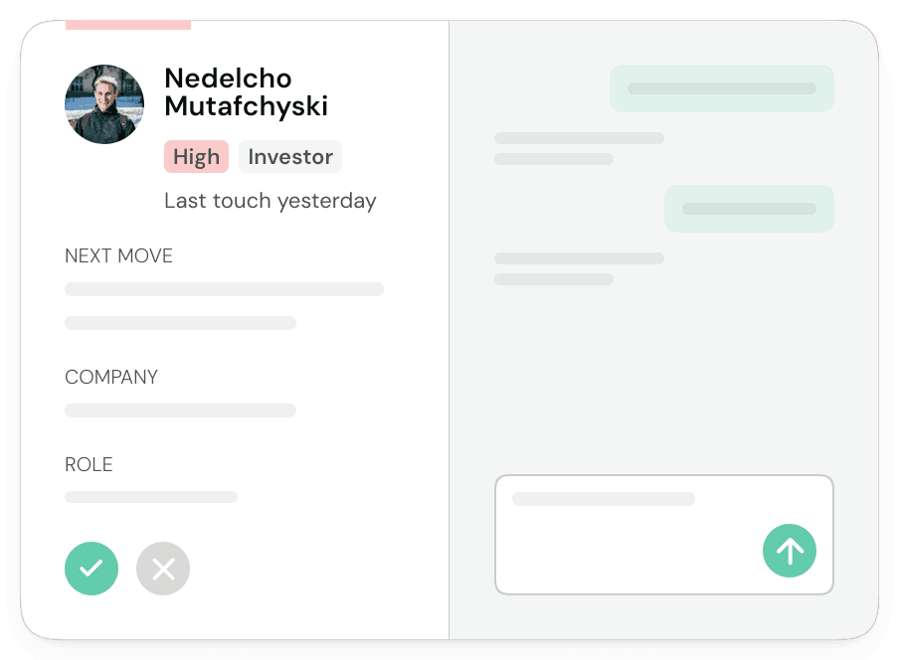Viewport: 899px width, 660px height.
Task: Select the ROLE section label
Action: tap(89, 464)
